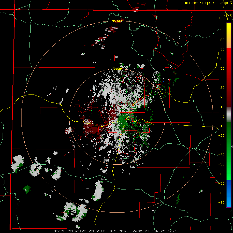
Task: Click the -30 value on the velocity scale
Action: pos(221,145)
